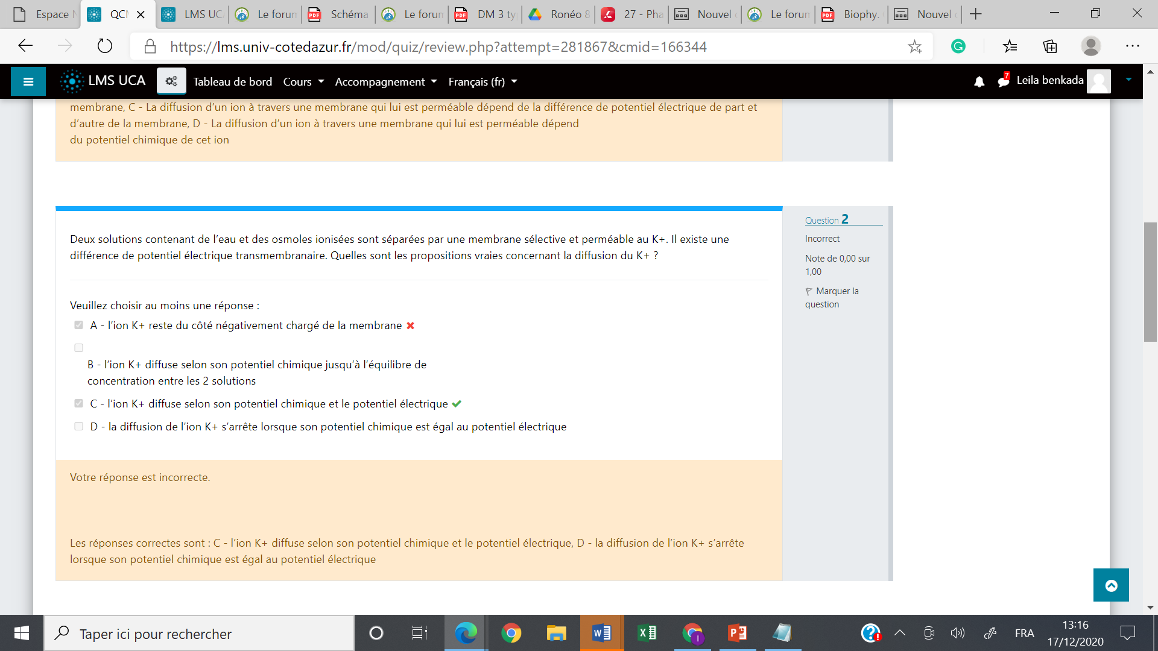1158x651 pixels.
Task: Click the scroll-to-top arrow button
Action: pos(1110,585)
